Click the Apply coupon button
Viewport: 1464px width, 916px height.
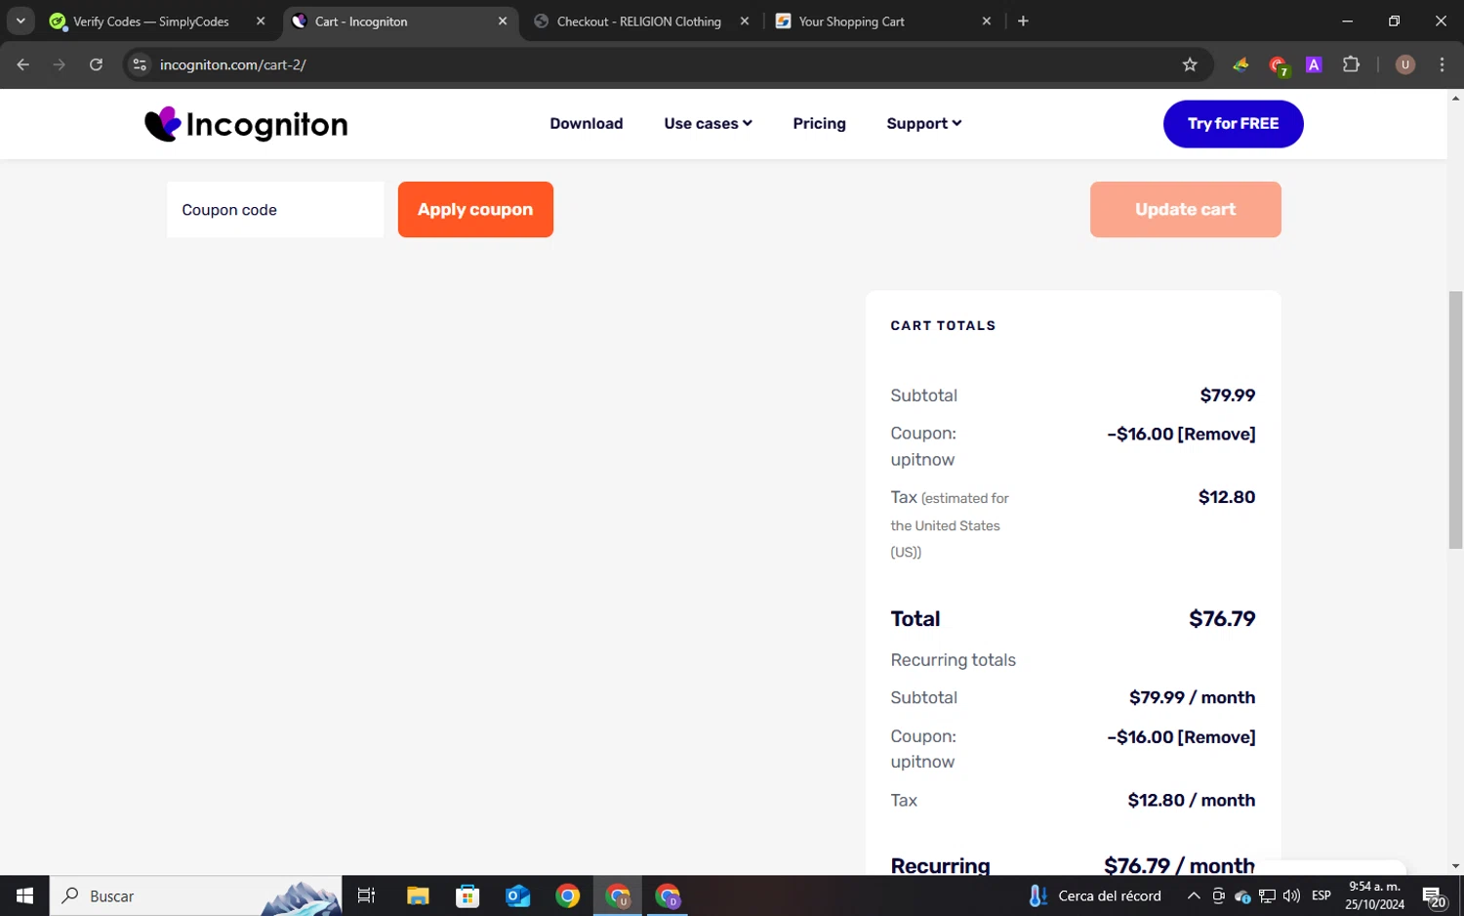click(x=475, y=210)
